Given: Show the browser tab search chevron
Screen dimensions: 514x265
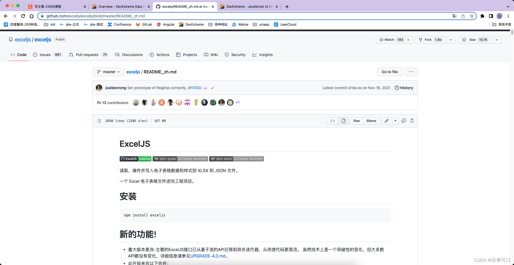Looking at the screenshot, I should tap(508, 7).
